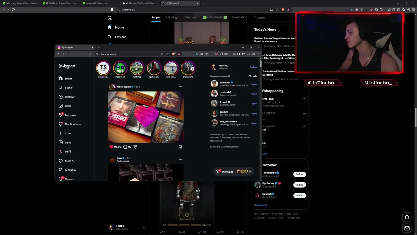The image size is (417, 235).
Task: Switch to the best ChatBot and Widgets tab
Action: point(140,3)
